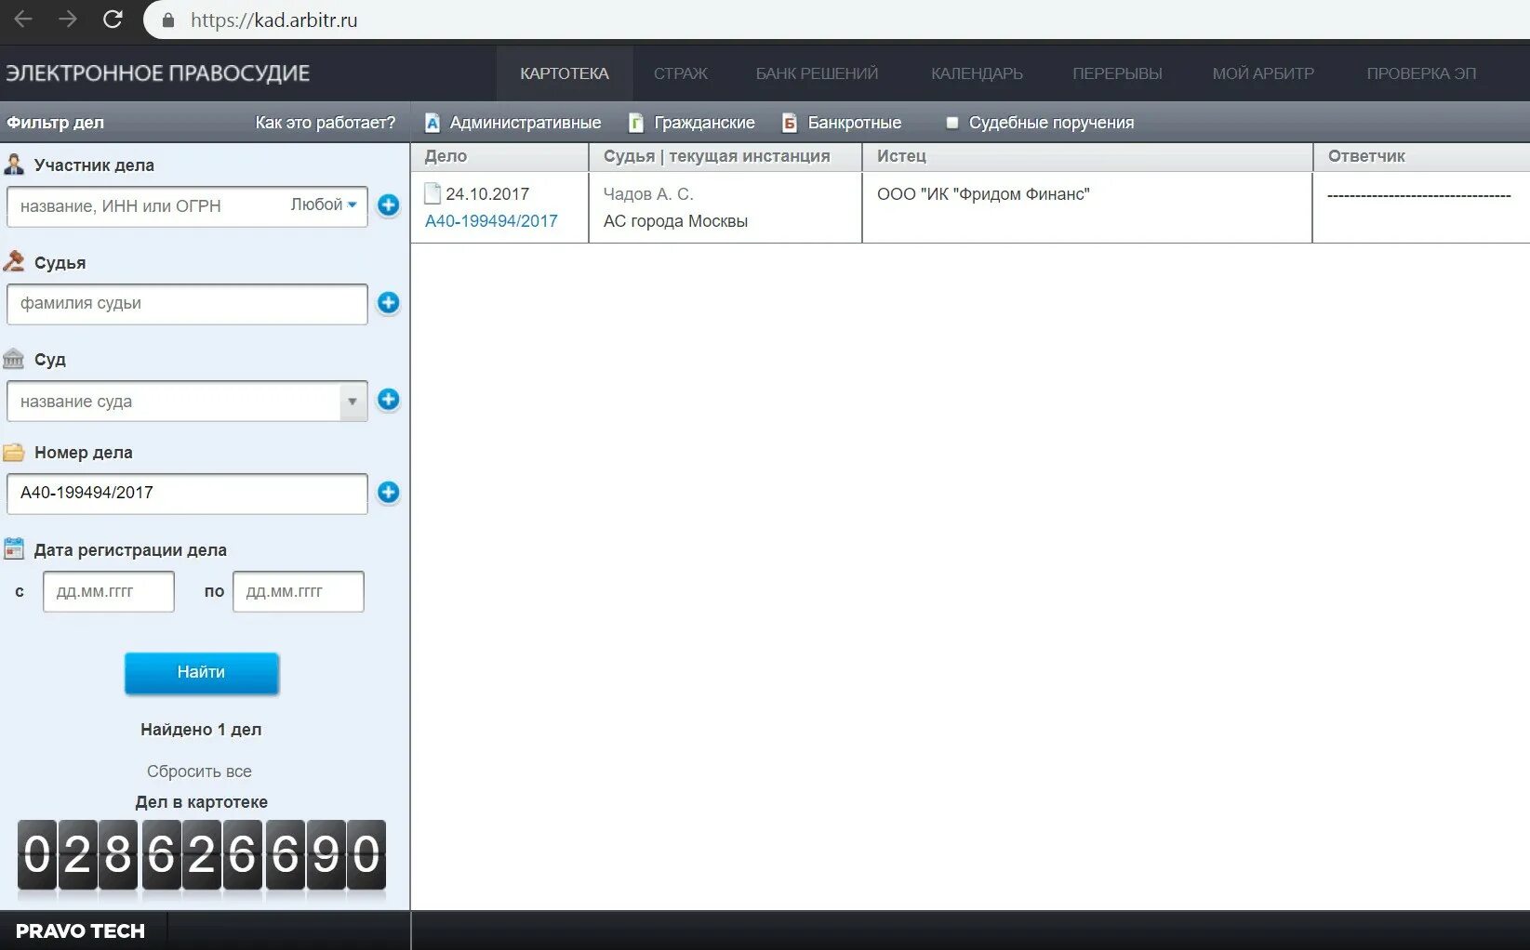Click the ЭЛЕКТРОННОЕ ПРАВОСУДИЕ logo
The width and height of the screenshot is (1530, 950).
pos(157,73)
